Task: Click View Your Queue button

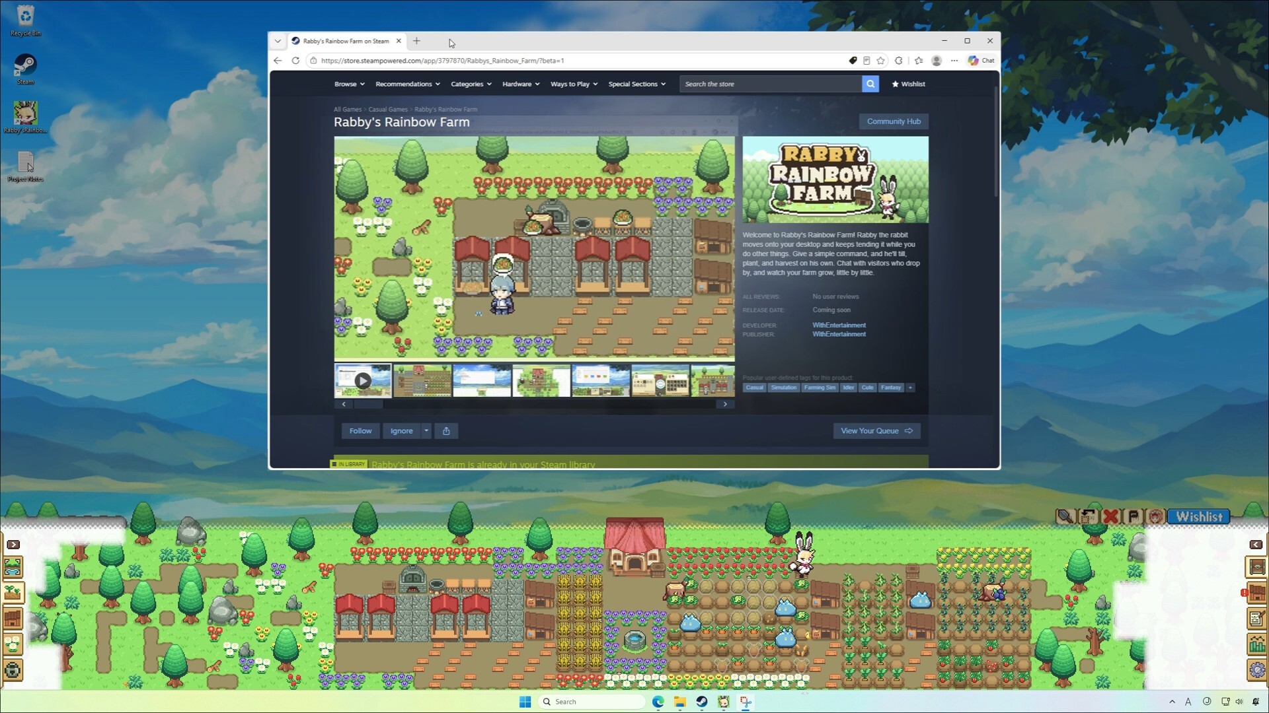Action: (876, 431)
